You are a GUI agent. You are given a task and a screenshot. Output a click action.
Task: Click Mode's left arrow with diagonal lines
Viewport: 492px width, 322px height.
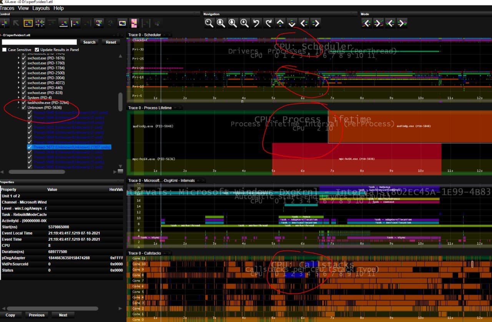tap(366, 23)
